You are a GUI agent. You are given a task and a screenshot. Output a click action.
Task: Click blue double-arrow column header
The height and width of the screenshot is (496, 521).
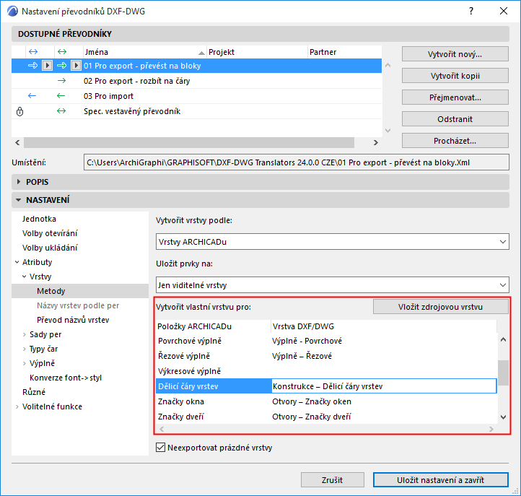click(33, 52)
